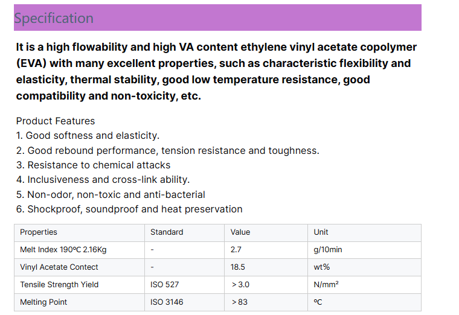Click the Good rebound performance feature line

167,150
